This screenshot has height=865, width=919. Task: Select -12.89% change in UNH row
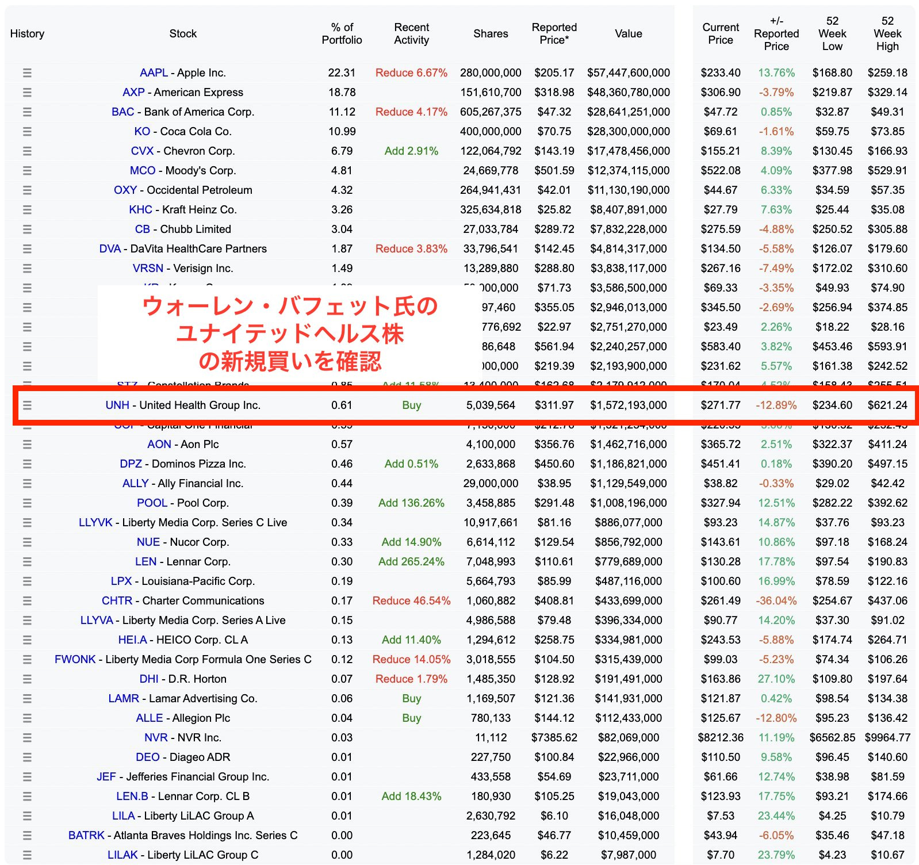776,405
